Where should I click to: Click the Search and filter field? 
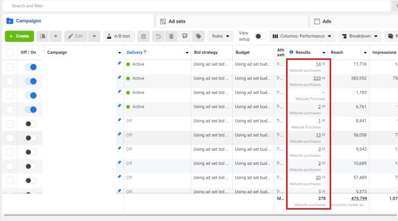tap(197, 6)
